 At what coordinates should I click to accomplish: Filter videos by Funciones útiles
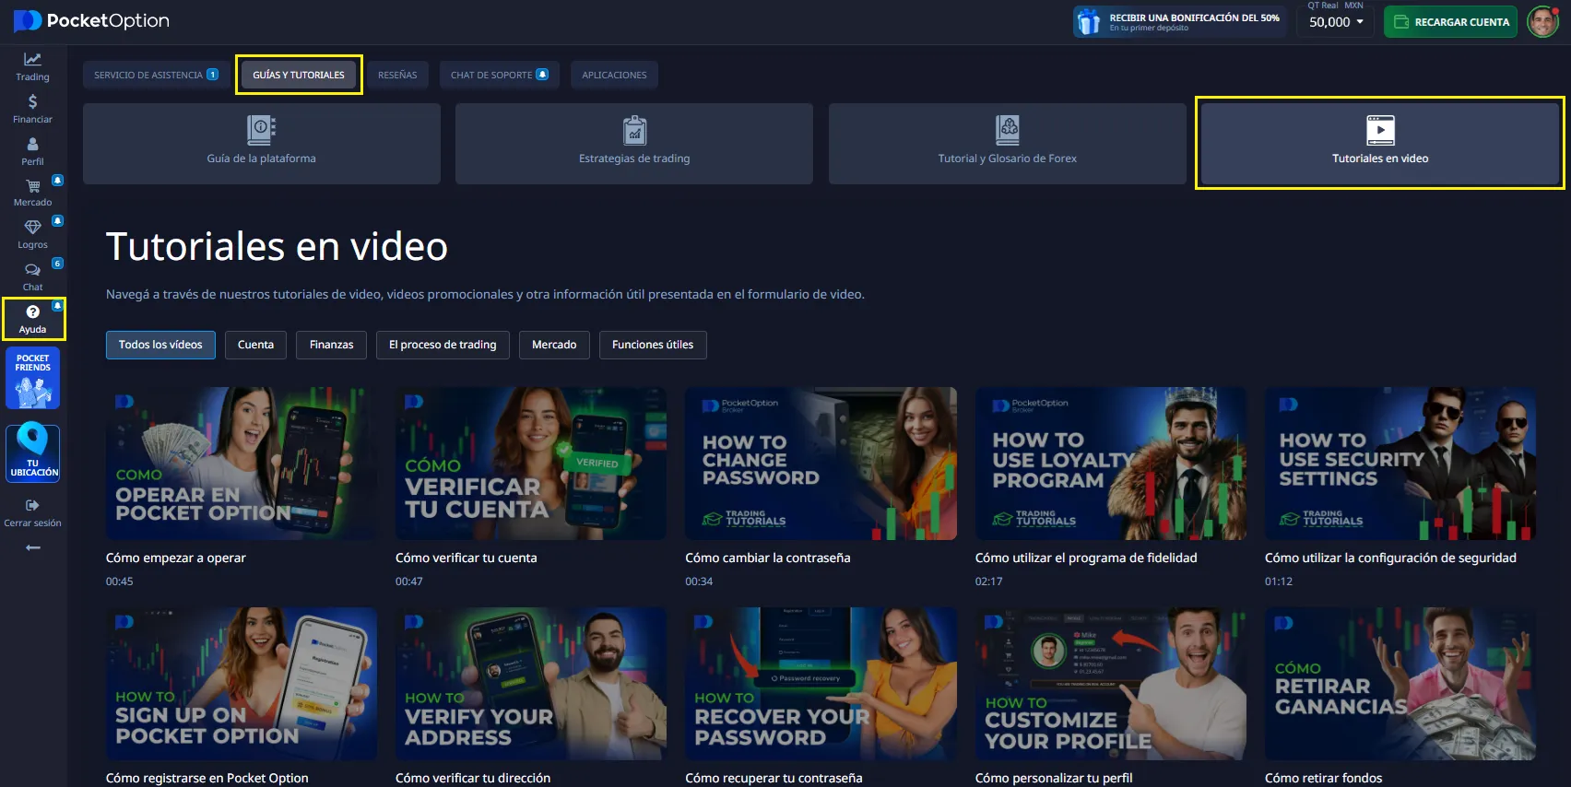tap(653, 345)
